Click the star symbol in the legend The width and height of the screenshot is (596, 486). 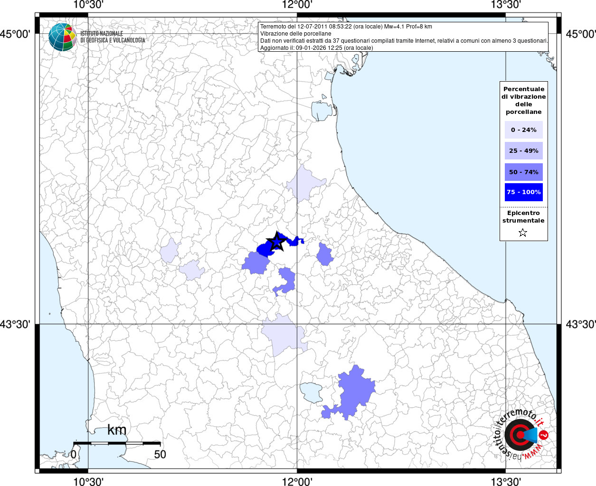523,233
